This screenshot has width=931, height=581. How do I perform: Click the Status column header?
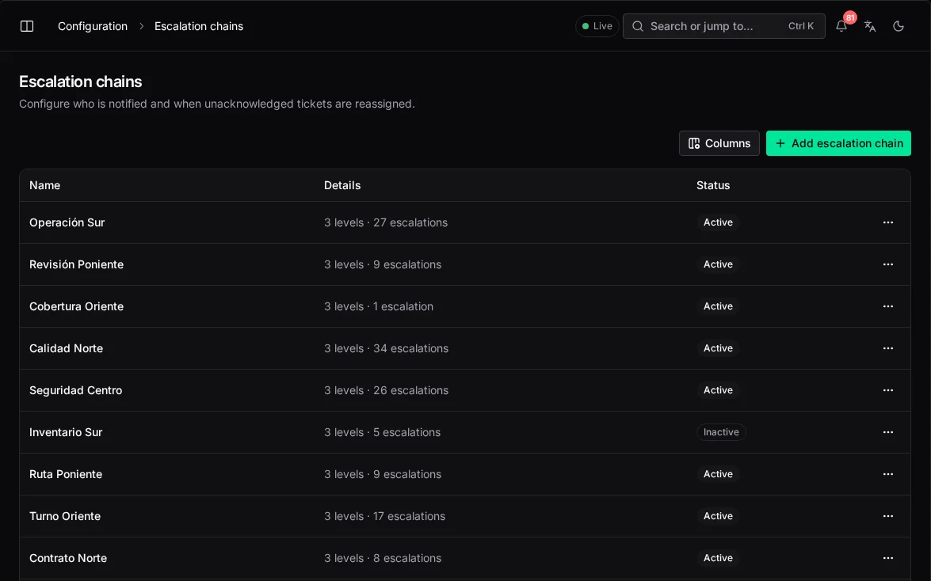click(713, 185)
